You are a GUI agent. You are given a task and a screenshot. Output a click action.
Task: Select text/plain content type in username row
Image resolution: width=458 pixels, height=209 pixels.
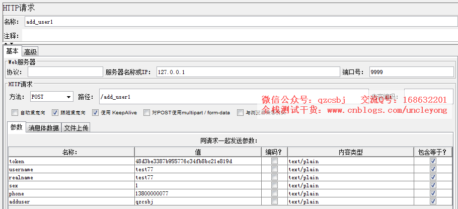pos(350,169)
